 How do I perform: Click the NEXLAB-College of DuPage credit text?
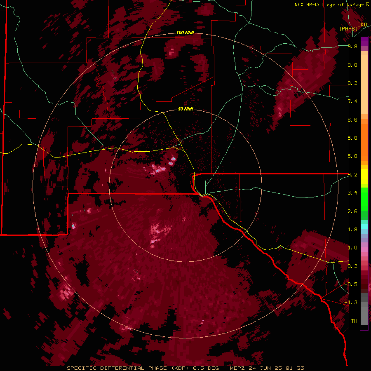click(x=329, y=5)
